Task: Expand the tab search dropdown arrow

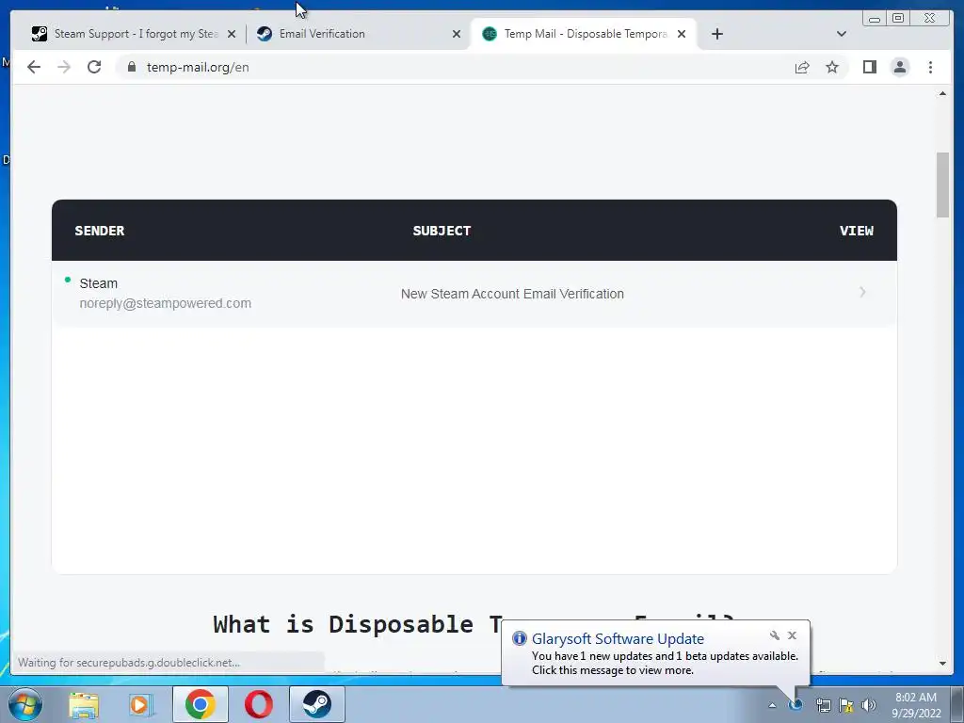Action: [842, 34]
